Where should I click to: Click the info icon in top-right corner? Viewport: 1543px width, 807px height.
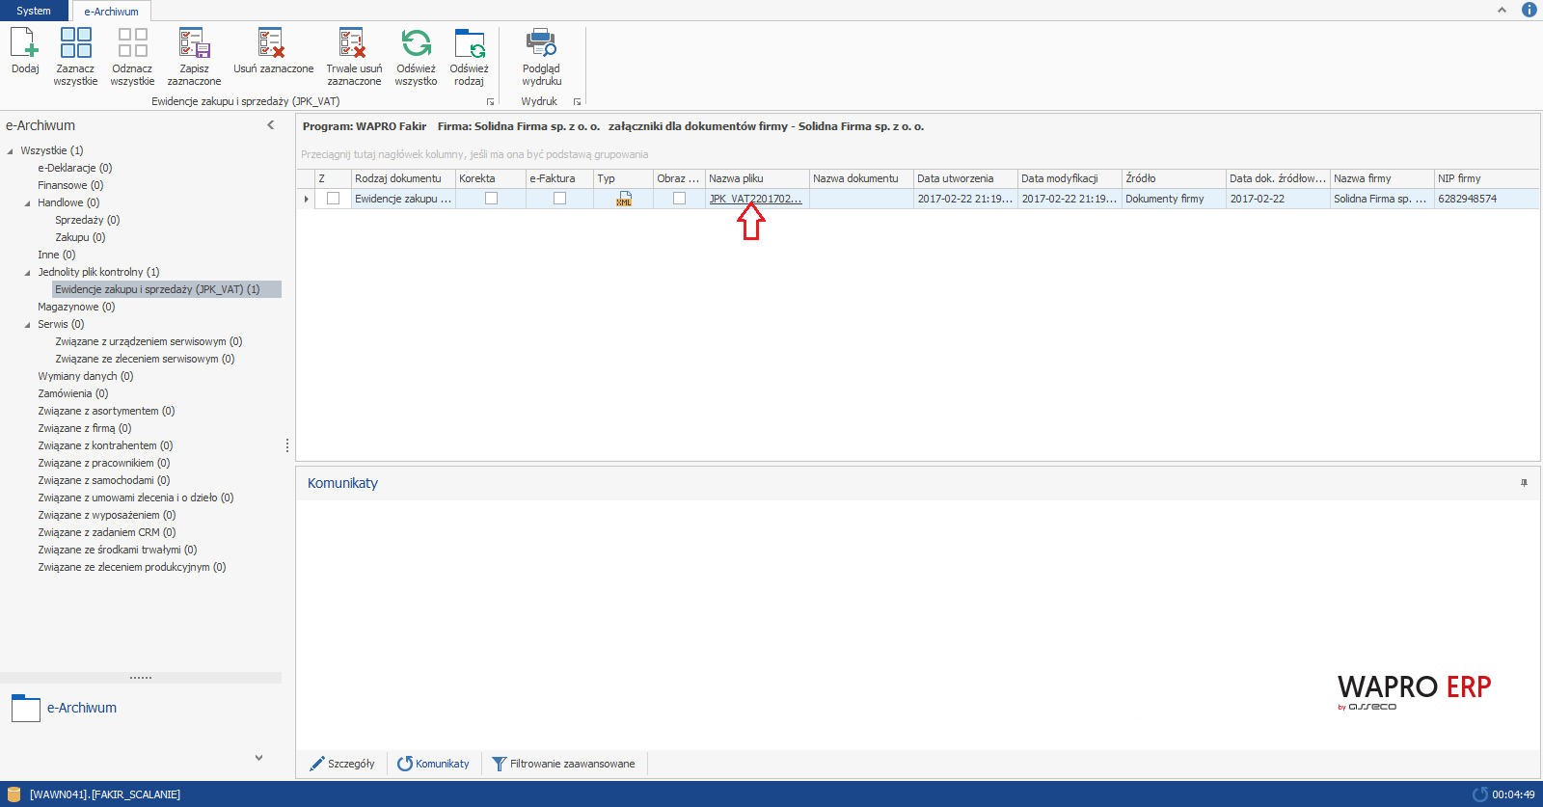pos(1529,10)
